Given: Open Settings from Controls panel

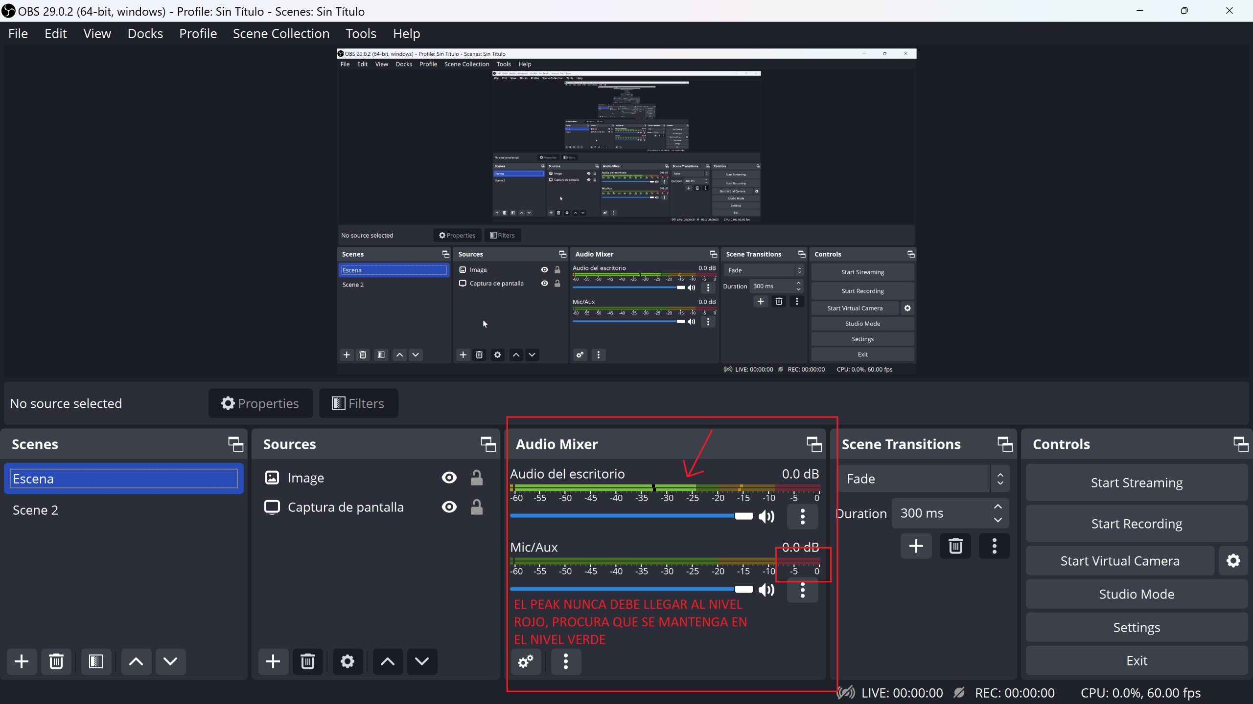Looking at the screenshot, I should [x=1137, y=627].
